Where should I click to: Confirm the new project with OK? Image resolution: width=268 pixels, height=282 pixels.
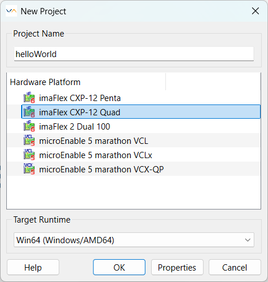[119, 267]
